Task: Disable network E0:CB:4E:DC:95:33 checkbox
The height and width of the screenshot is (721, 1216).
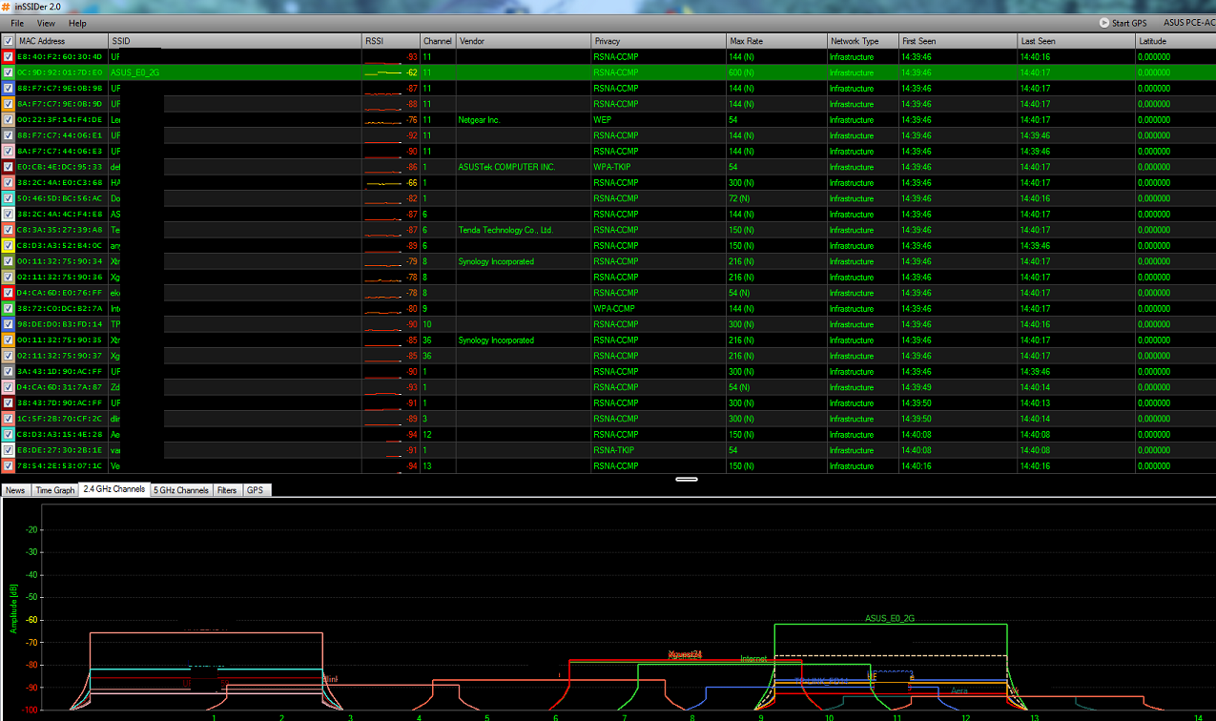Action: coord(9,167)
